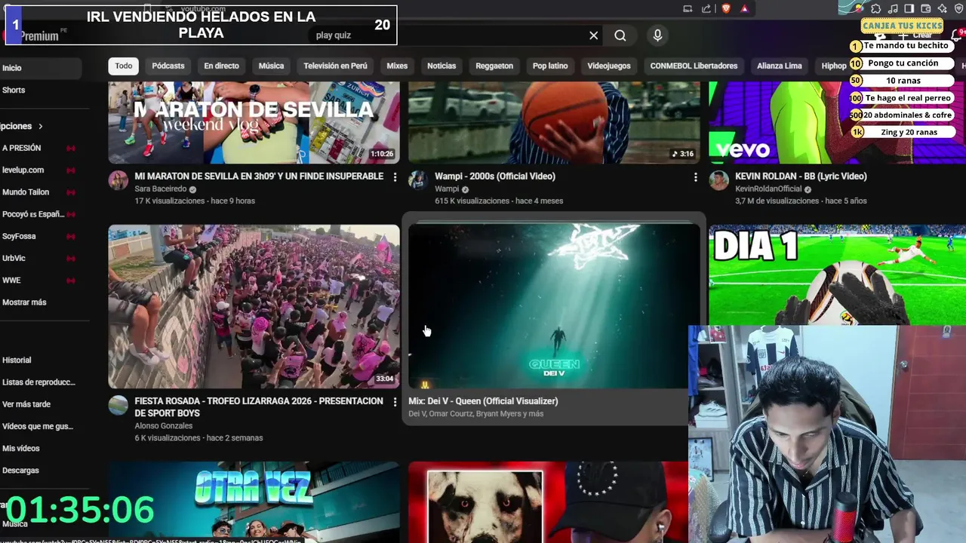Start voice search with microphone icon

click(x=657, y=35)
